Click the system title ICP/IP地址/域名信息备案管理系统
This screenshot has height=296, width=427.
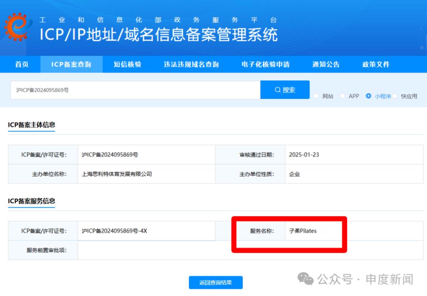[x=158, y=35]
